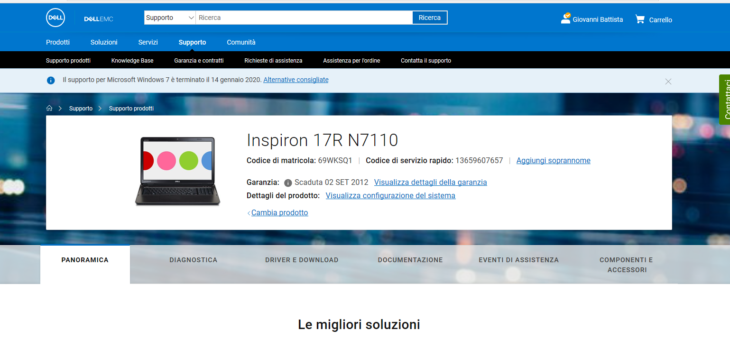Click the Dell logo icon
The width and height of the screenshot is (730, 339).
tap(55, 18)
